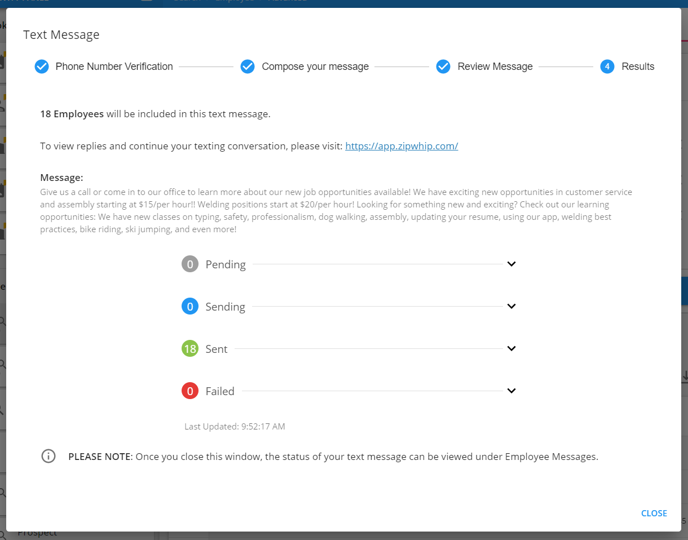Click the Message: heading

[x=61, y=178]
